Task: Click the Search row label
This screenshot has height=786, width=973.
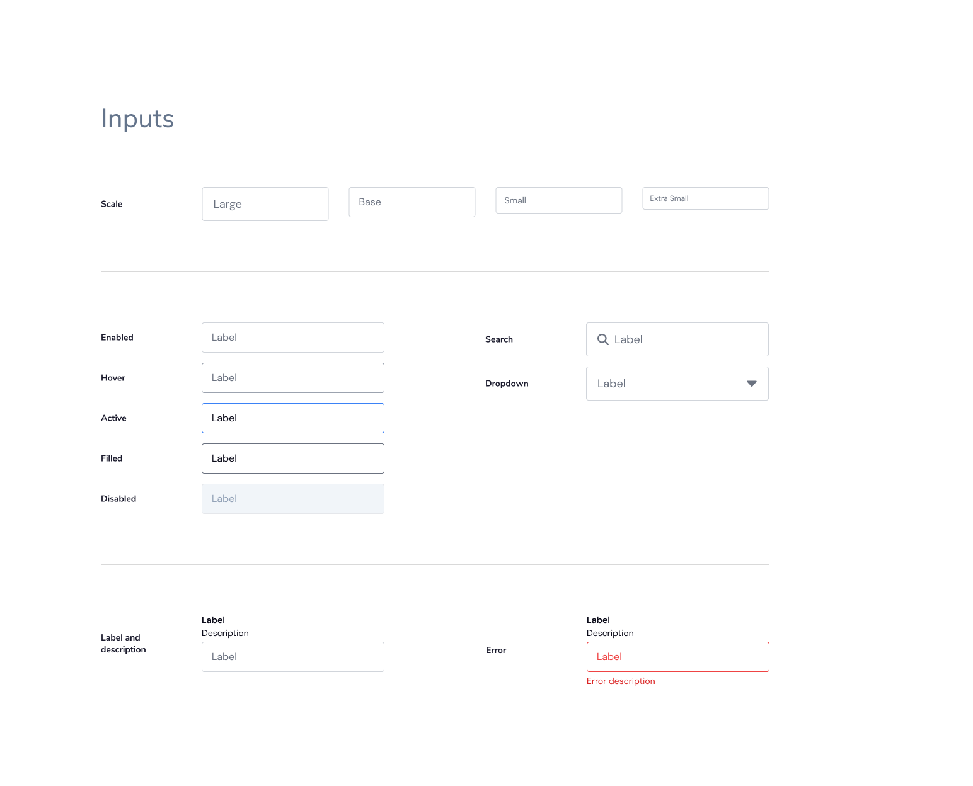Action: (x=499, y=339)
